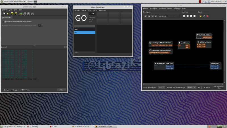This screenshot has height=128, width=227.
Task: Open Outils menu in Linux Show Player
Action: pyautogui.click(x=95, y=11)
